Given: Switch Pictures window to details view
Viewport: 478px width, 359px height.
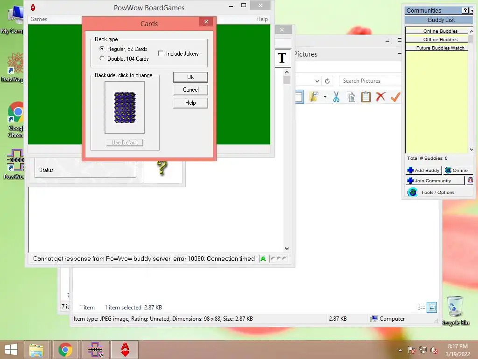Looking at the screenshot, I should point(422,307).
